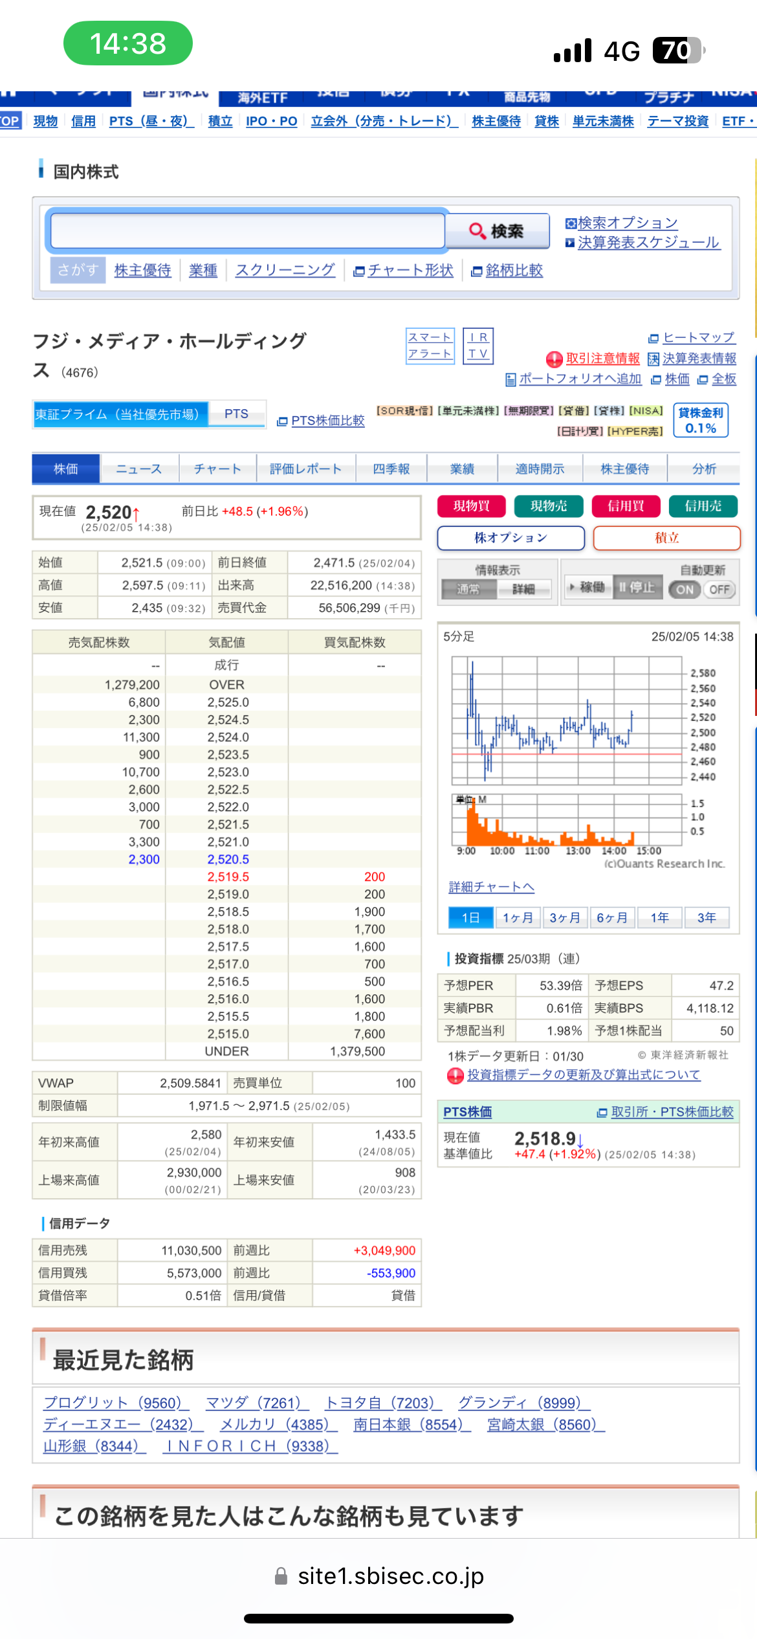Open the チャート形状 popup selector

point(403,271)
